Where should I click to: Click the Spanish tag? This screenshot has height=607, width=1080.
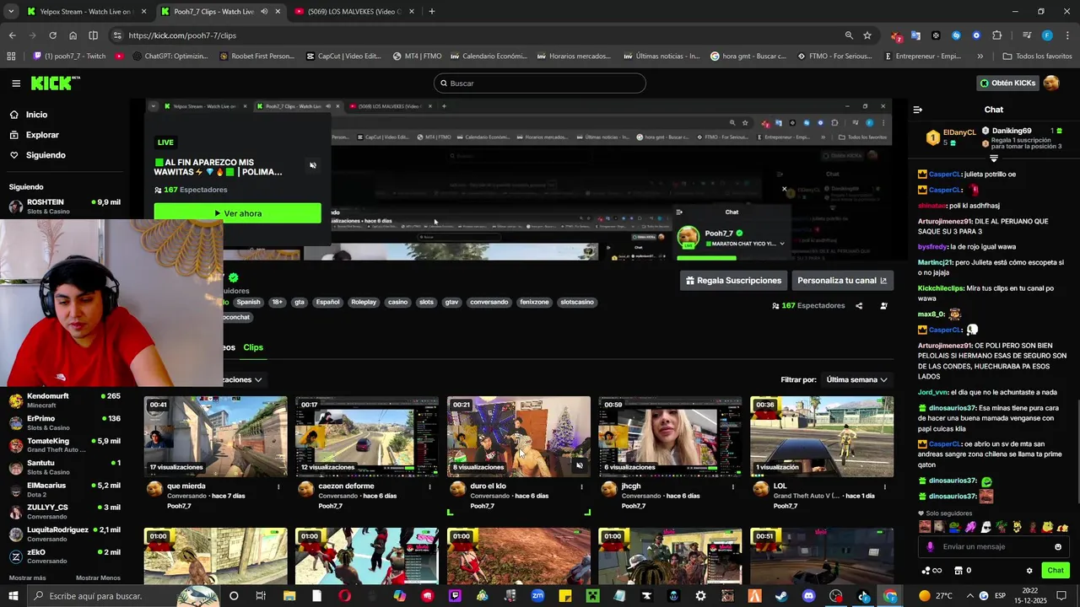click(x=248, y=302)
